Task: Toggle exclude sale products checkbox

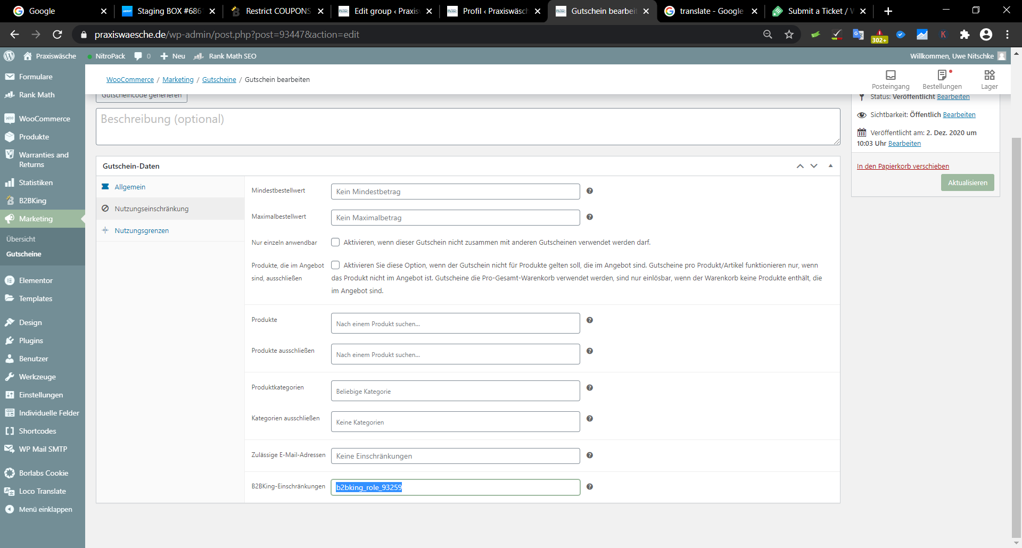Action: (335, 265)
